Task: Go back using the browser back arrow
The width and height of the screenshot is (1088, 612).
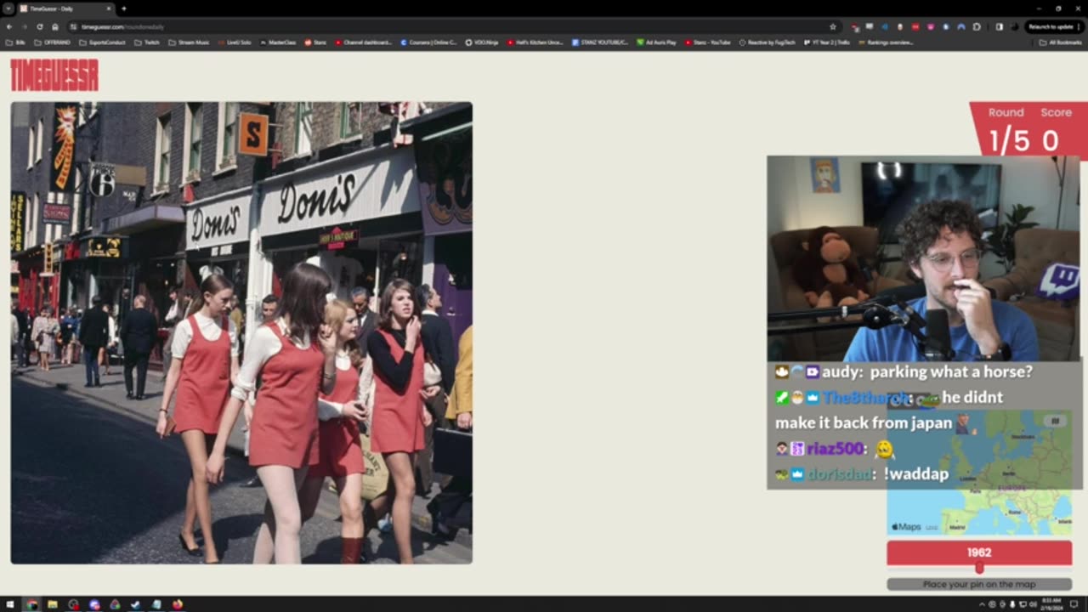Action: click(x=9, y=26)
